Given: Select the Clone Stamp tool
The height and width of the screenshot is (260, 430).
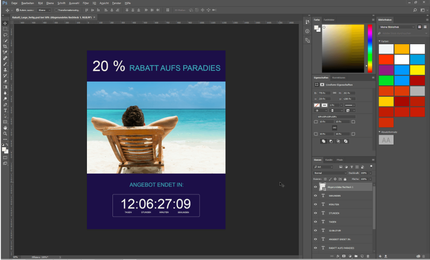Looking at the screenshot, I should [5, 70].
